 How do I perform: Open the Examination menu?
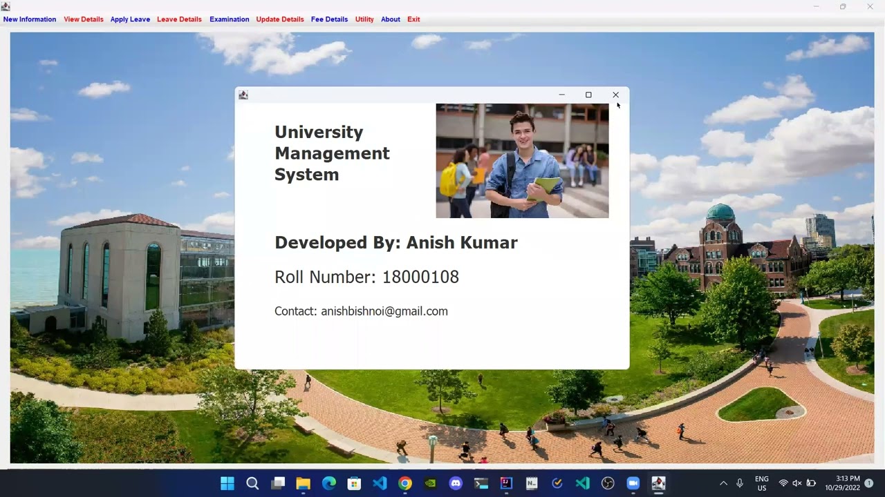coord(230,19)
